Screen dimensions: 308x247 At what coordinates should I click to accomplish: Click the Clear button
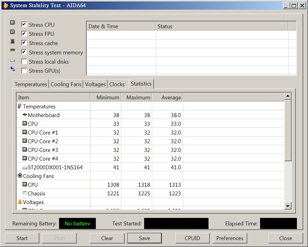(x=107, y=238)
